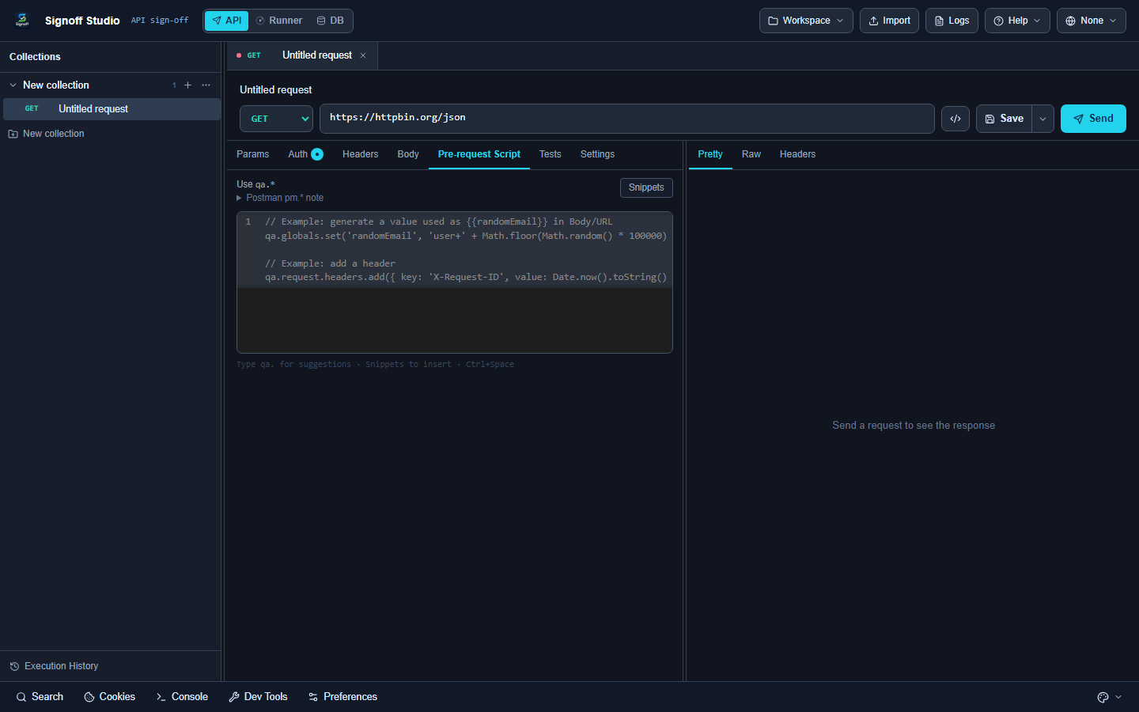Select Untitled request in the Collections sidebar
This screenshot has height=712, width=1139.
(x=112, y=109)
